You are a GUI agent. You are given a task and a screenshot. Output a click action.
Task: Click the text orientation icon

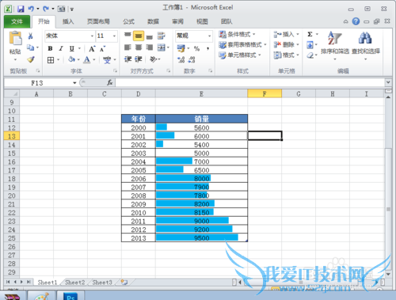[x=154, y=59]
